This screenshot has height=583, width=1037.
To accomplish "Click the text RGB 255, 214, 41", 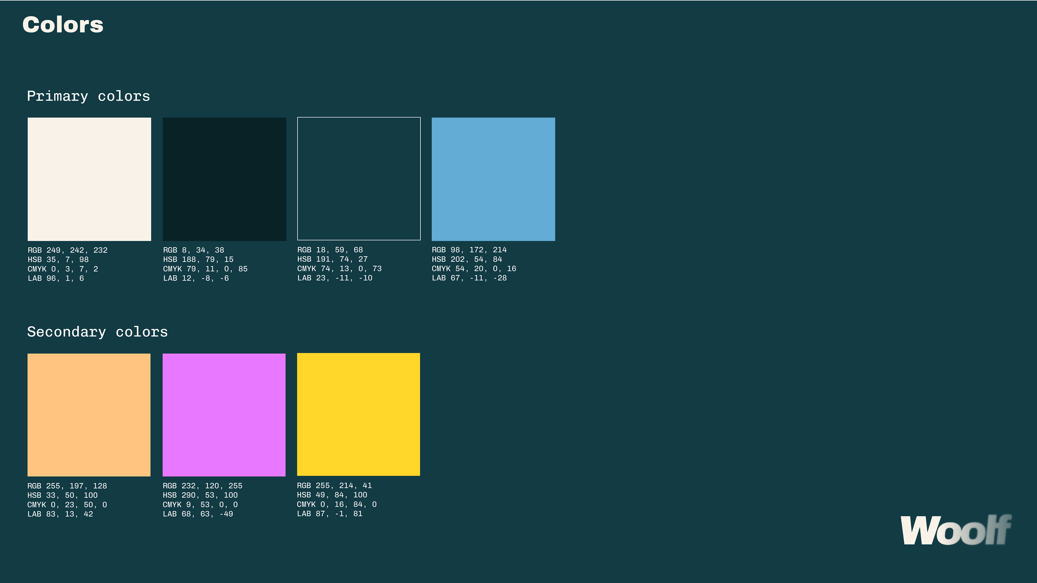I will click(335, 486).
